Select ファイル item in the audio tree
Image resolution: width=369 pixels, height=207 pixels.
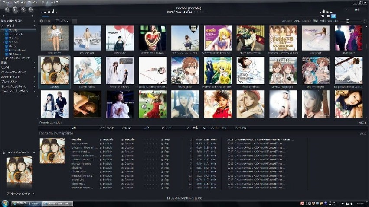pyautogui.click(x=13, y=38)
